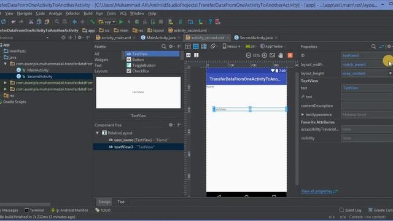Click the zoom out minus icon

248,55
